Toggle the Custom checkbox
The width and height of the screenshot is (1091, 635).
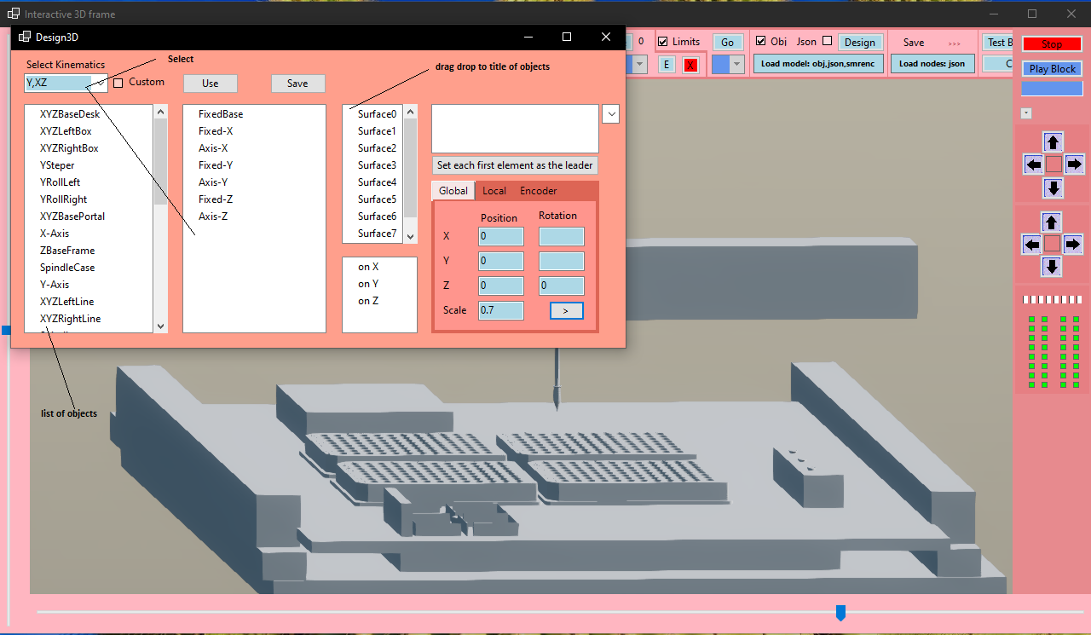point(118,83)
